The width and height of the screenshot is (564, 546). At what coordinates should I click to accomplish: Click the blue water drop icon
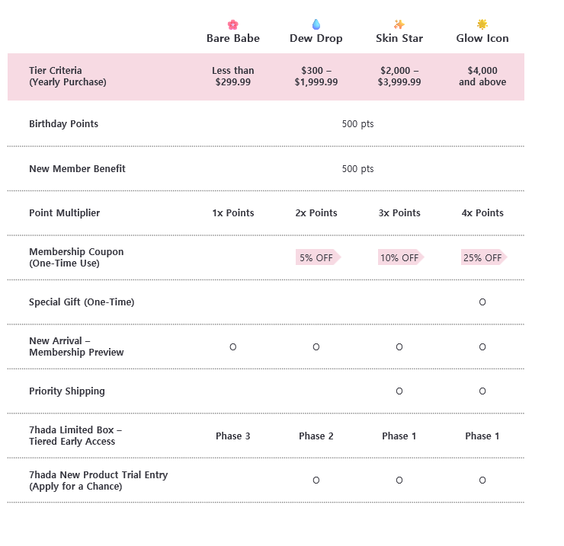[316, 24]
